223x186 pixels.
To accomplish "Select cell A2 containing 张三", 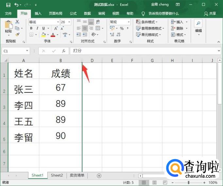I will point(24,89).
